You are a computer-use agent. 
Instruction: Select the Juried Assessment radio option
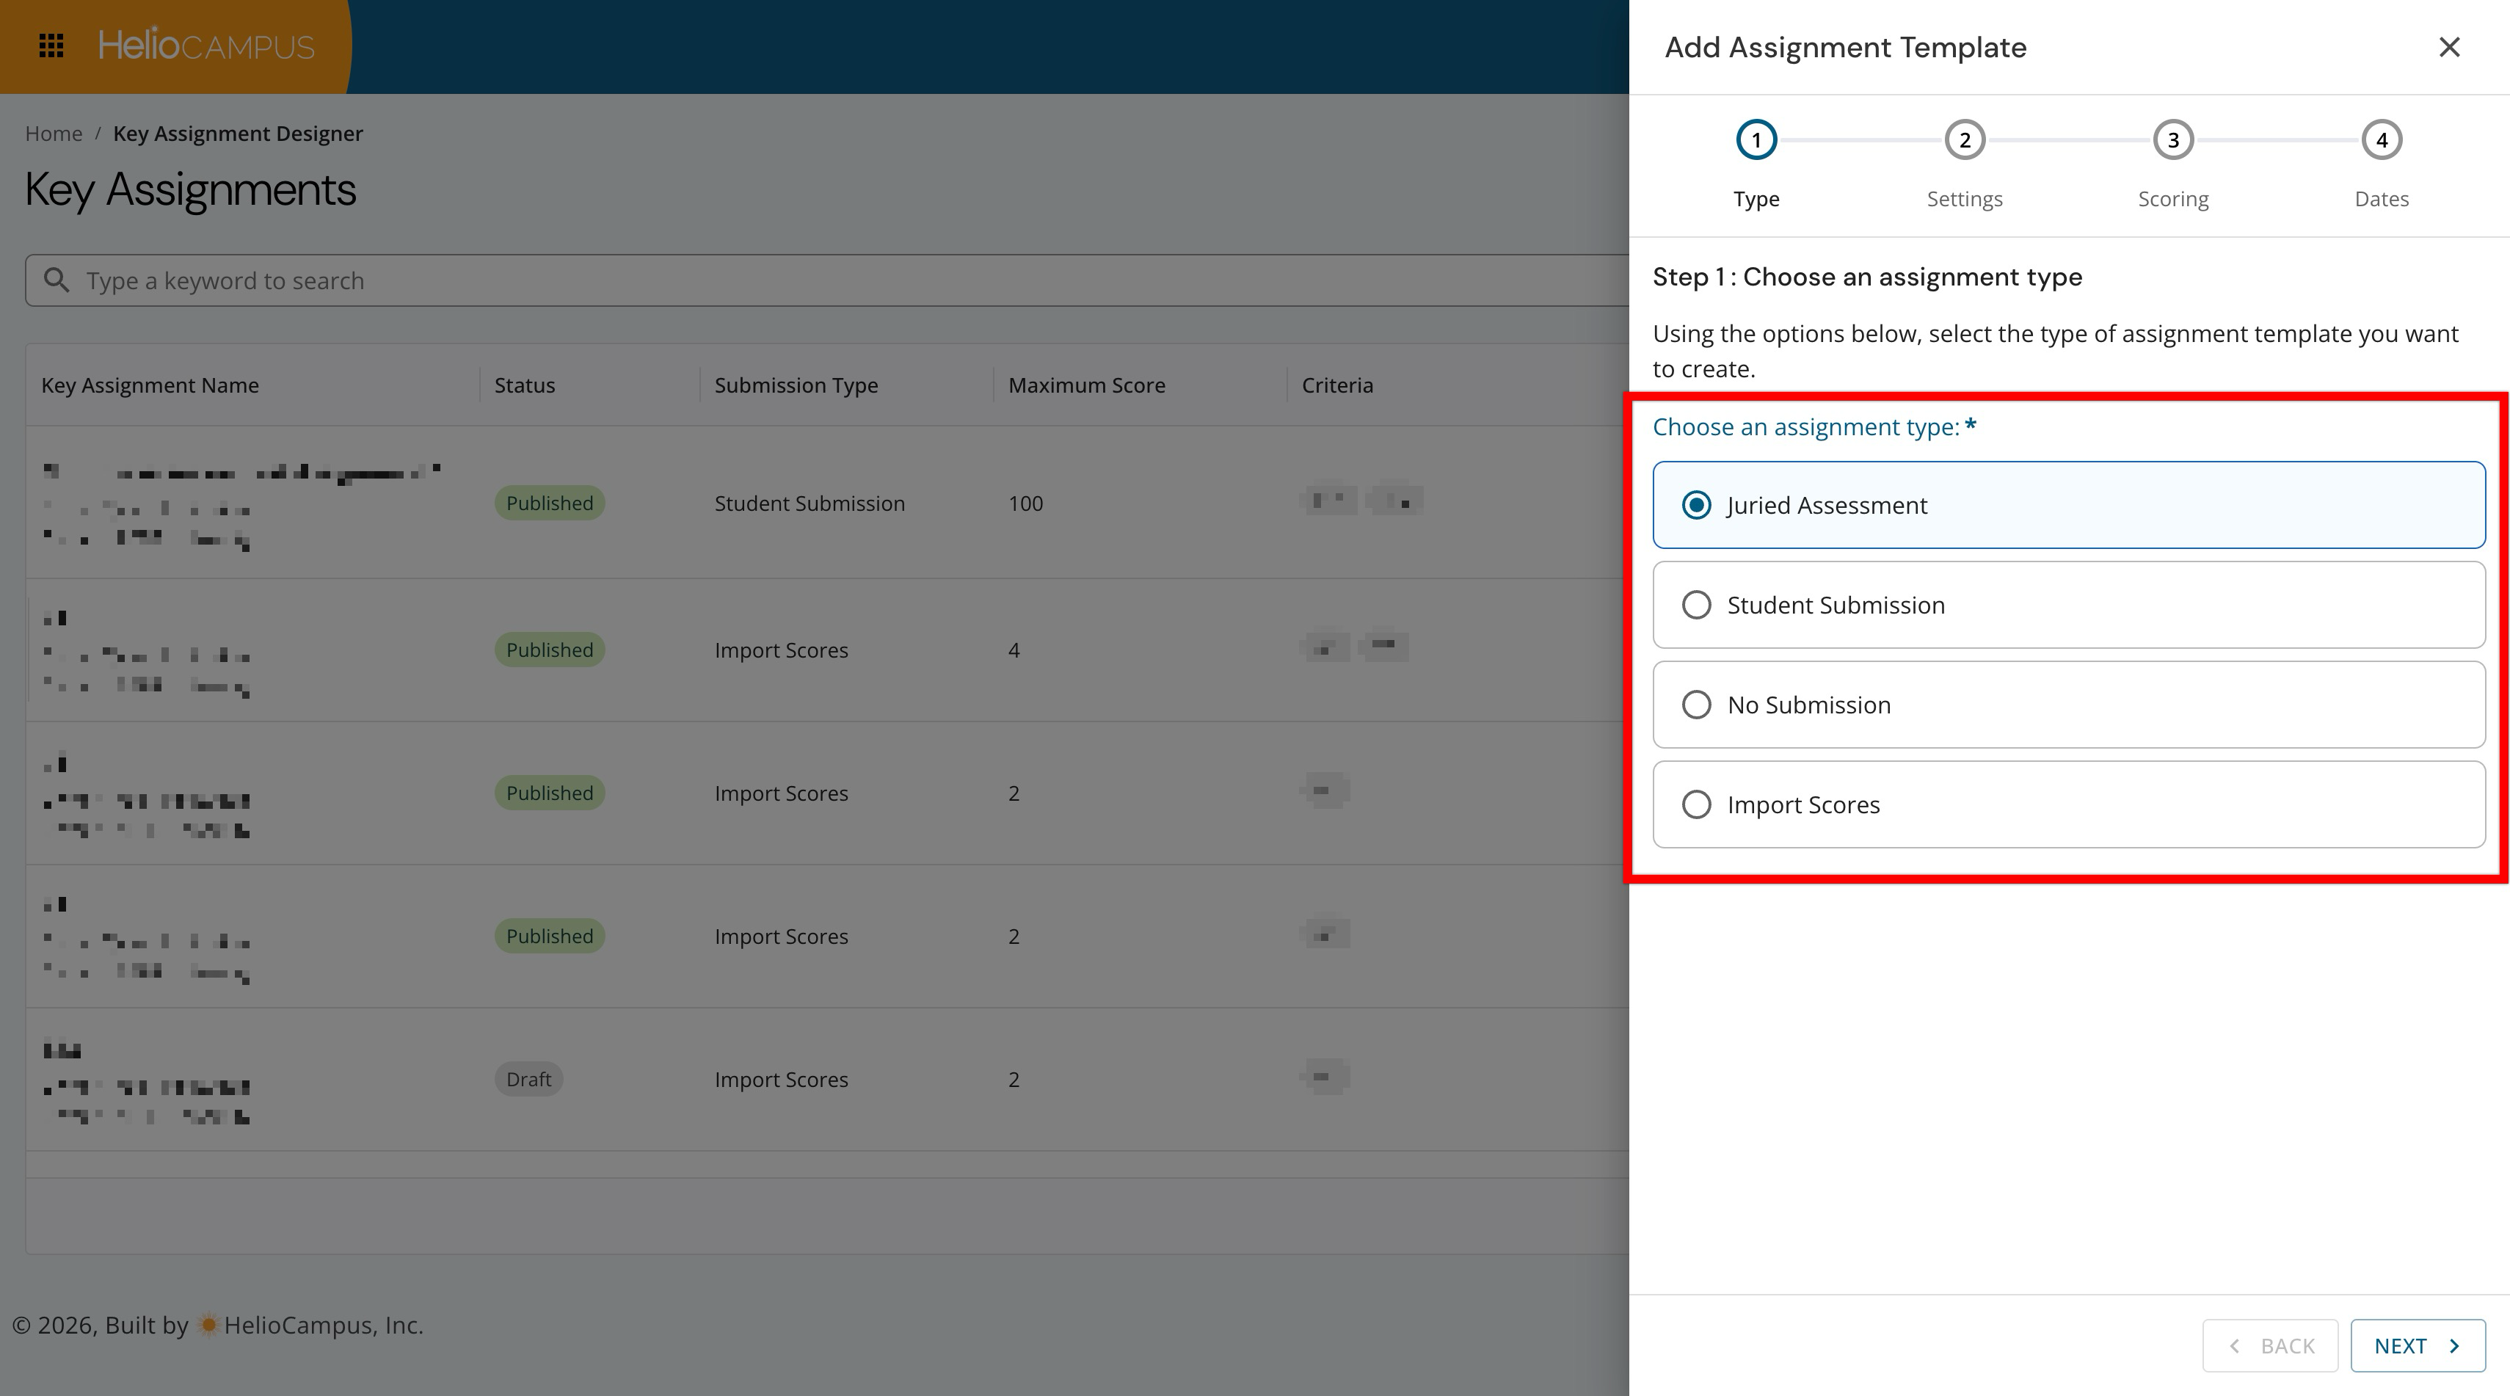[1696, 505]
